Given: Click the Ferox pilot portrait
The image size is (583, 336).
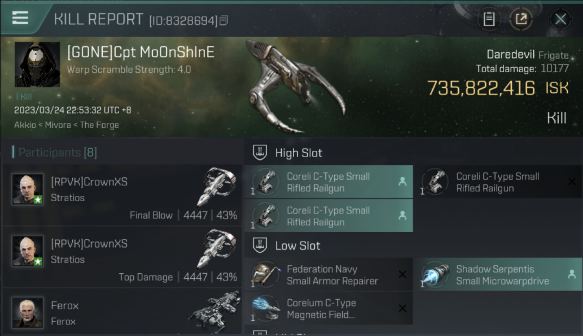Looking at the screenshot, I should coord(28,312).
